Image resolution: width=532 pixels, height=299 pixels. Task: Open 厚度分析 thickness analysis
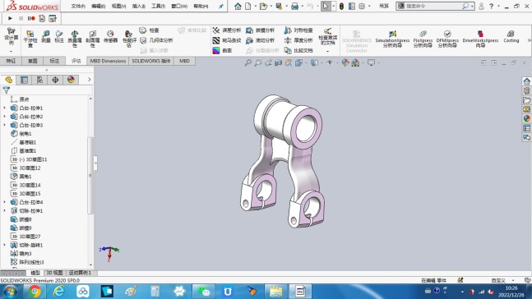click(x=298, y=40)
